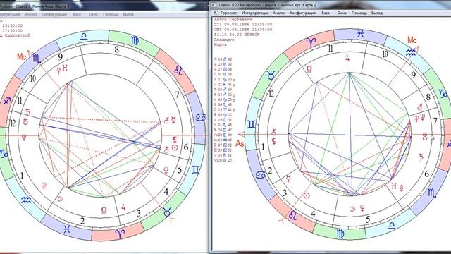Screen dimensions: 451x254
Task: Click the Sun glyph on the left chart
Action: [x=175, y=147]
